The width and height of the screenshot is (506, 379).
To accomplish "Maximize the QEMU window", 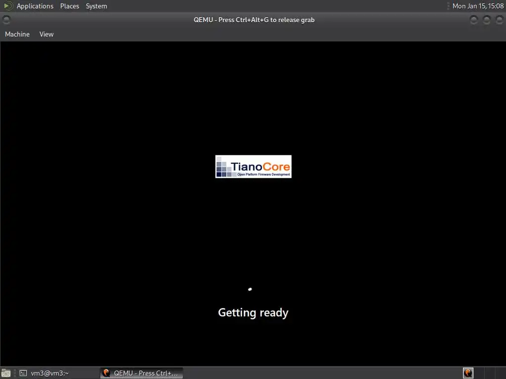I will coord(486,20).
